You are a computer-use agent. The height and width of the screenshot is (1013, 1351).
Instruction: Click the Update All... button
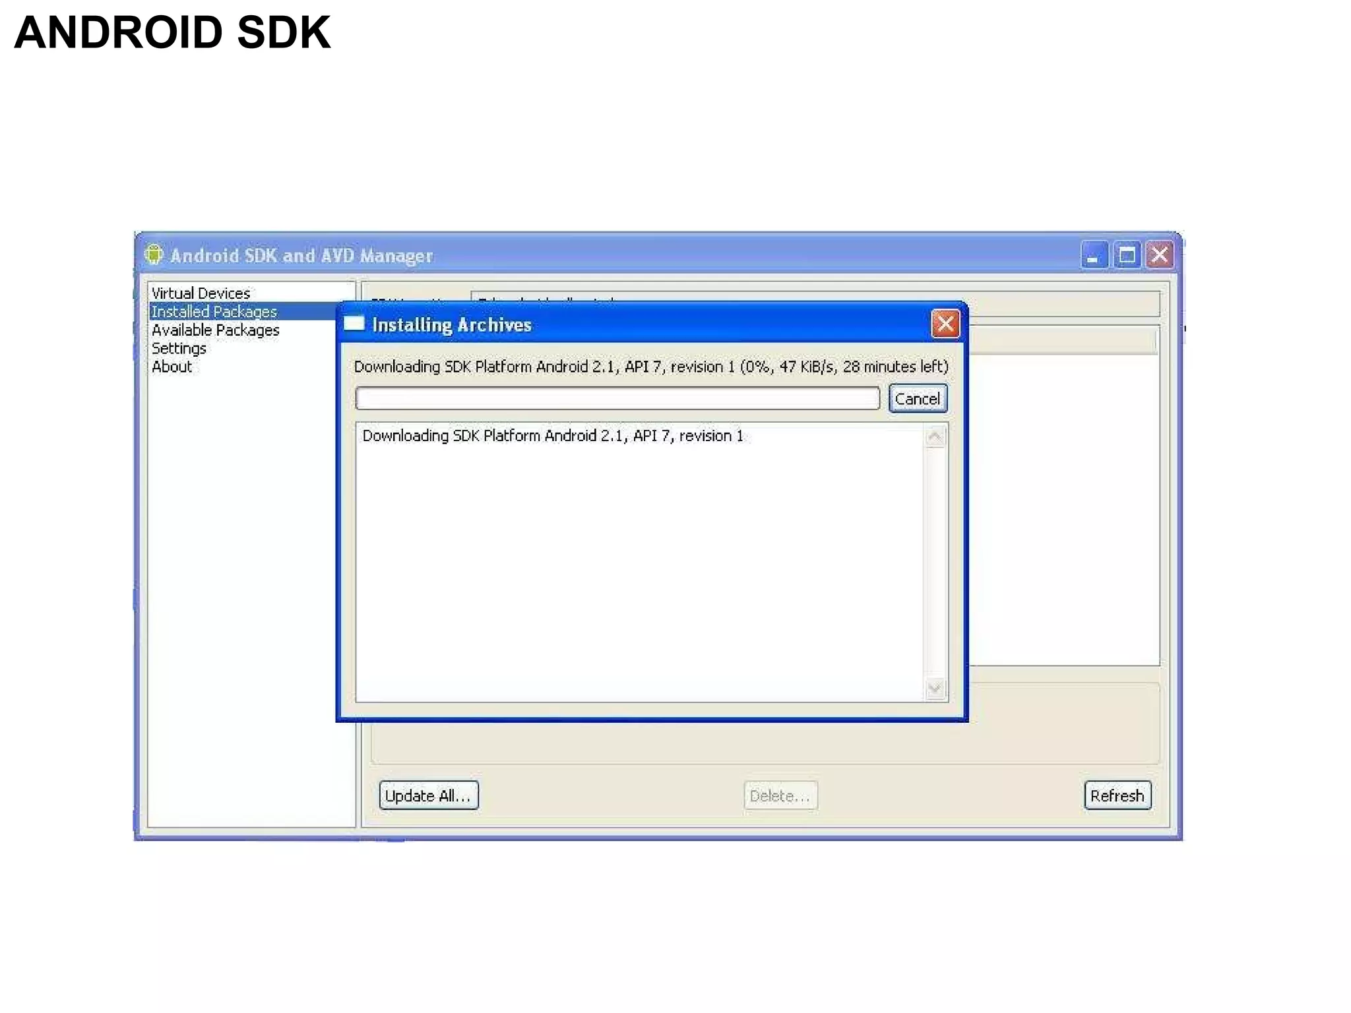[428, 795]
